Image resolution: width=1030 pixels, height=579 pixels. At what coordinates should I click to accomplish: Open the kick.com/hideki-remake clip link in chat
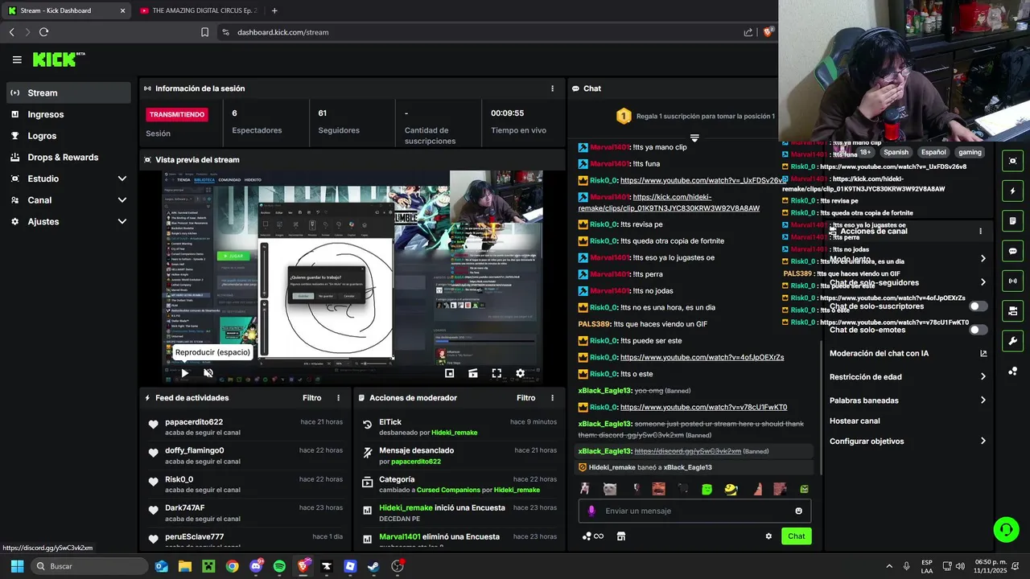(669, 203)
